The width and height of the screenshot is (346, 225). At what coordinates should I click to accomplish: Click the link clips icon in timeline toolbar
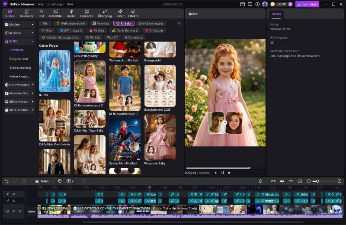pos(273,181)
